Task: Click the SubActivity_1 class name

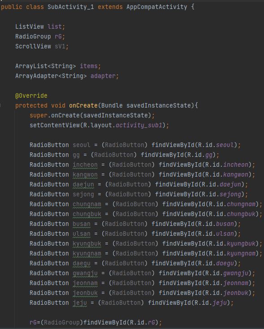Action: pos(71,7)
